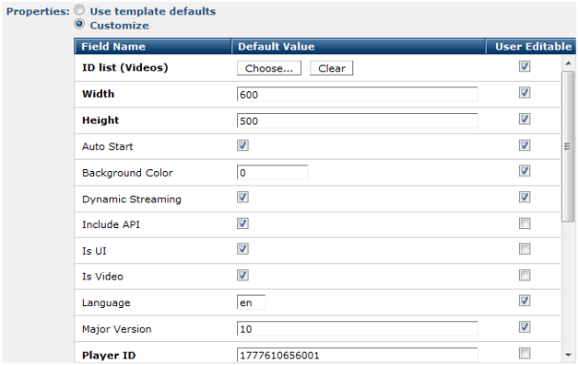Click the scroll down arrow of the properties list
The image size is (578, 365).
568,355
